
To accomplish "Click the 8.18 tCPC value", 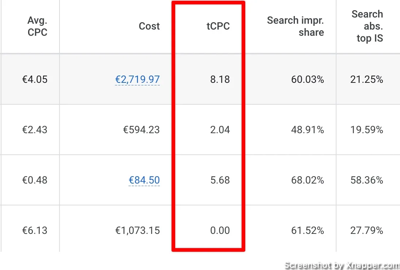I will click(220, 80).
